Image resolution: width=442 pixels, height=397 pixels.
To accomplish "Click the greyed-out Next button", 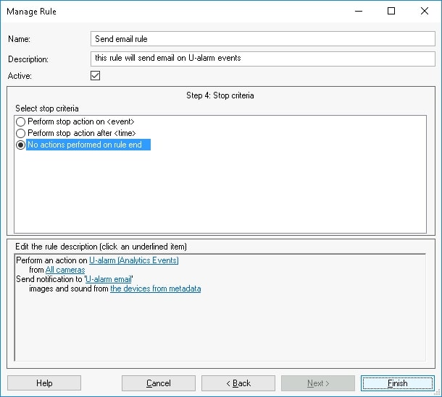I will (318, 383).
